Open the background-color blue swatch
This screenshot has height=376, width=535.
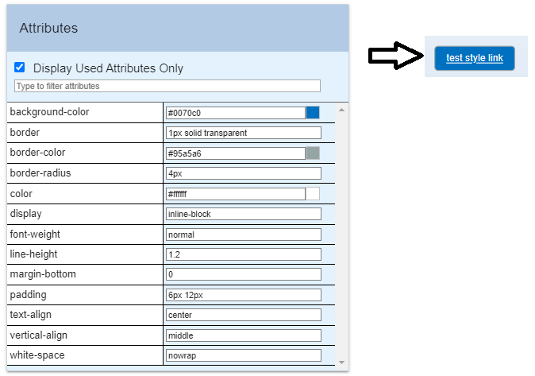coord(313,113)
